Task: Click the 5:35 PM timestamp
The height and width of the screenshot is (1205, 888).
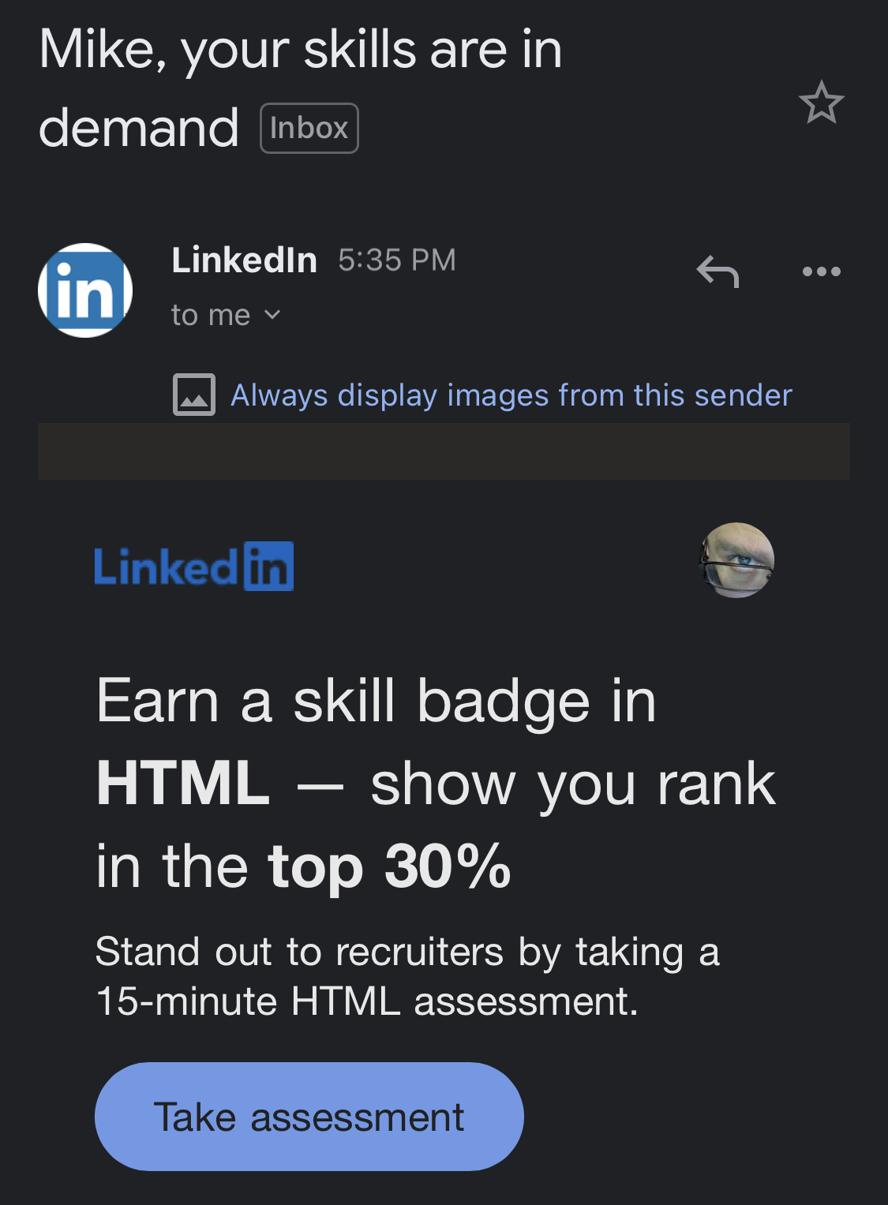Action: (397, 260)
